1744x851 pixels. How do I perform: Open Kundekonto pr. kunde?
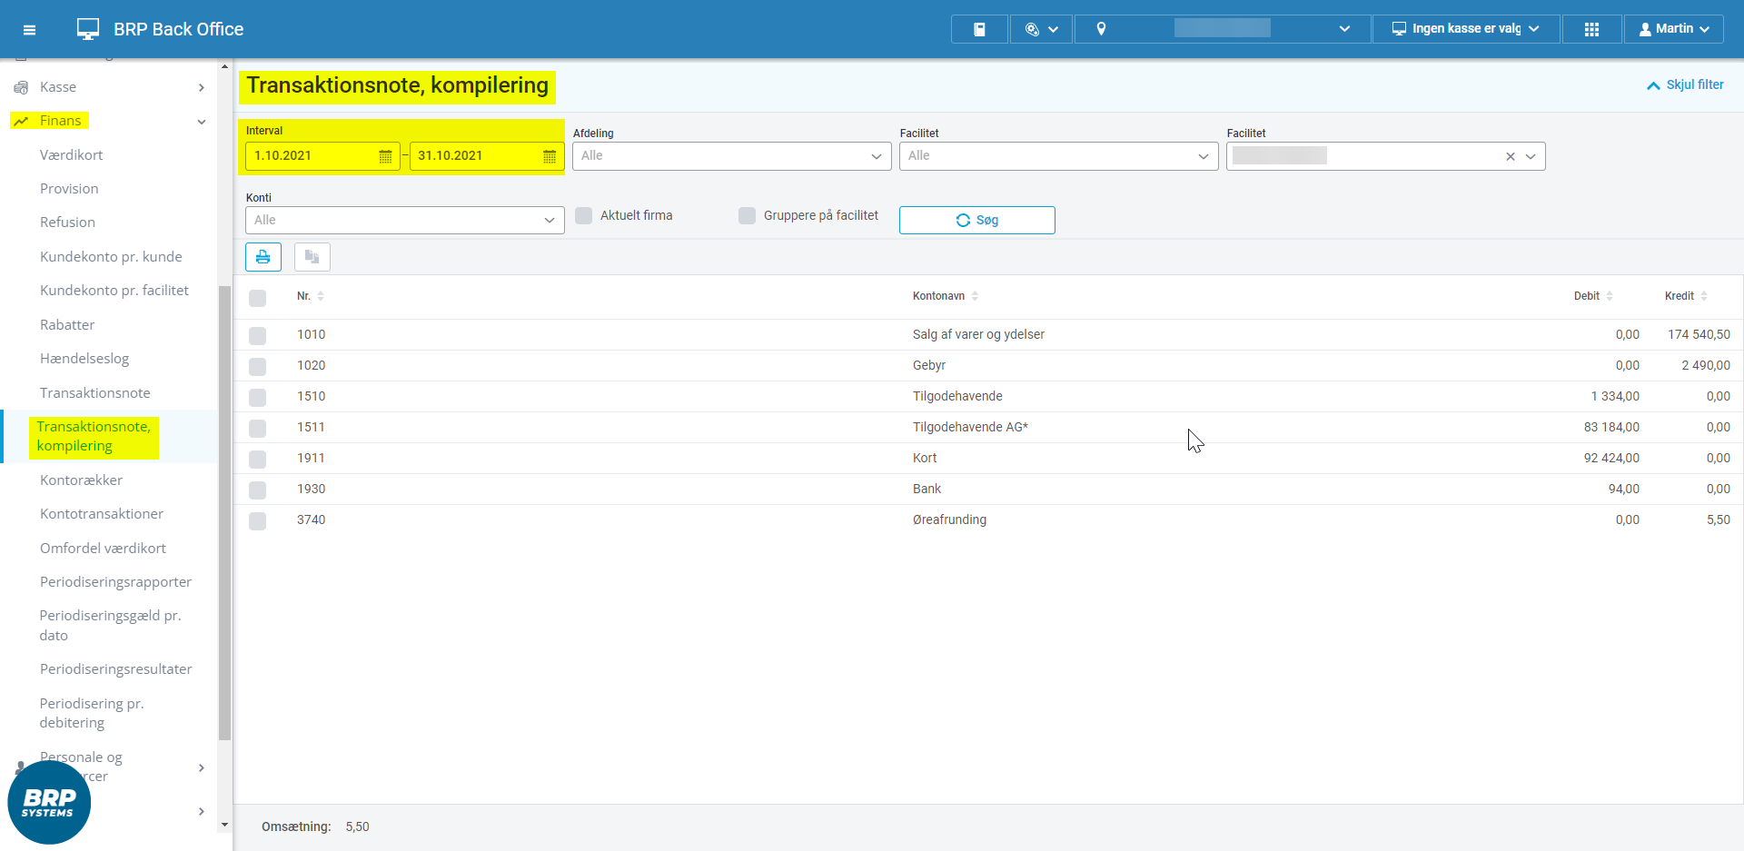pyautogui.click(x=111, y=257)
